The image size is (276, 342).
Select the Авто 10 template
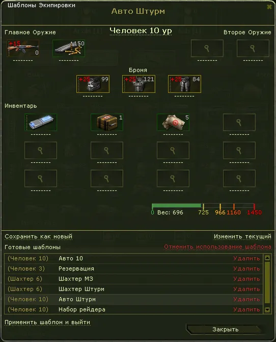[133, 258]
